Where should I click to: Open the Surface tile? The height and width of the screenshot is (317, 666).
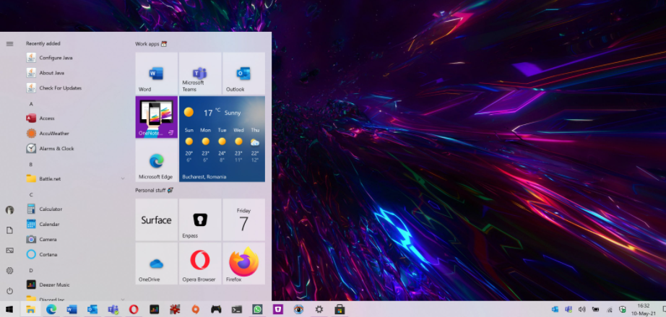tap(156, 220)
